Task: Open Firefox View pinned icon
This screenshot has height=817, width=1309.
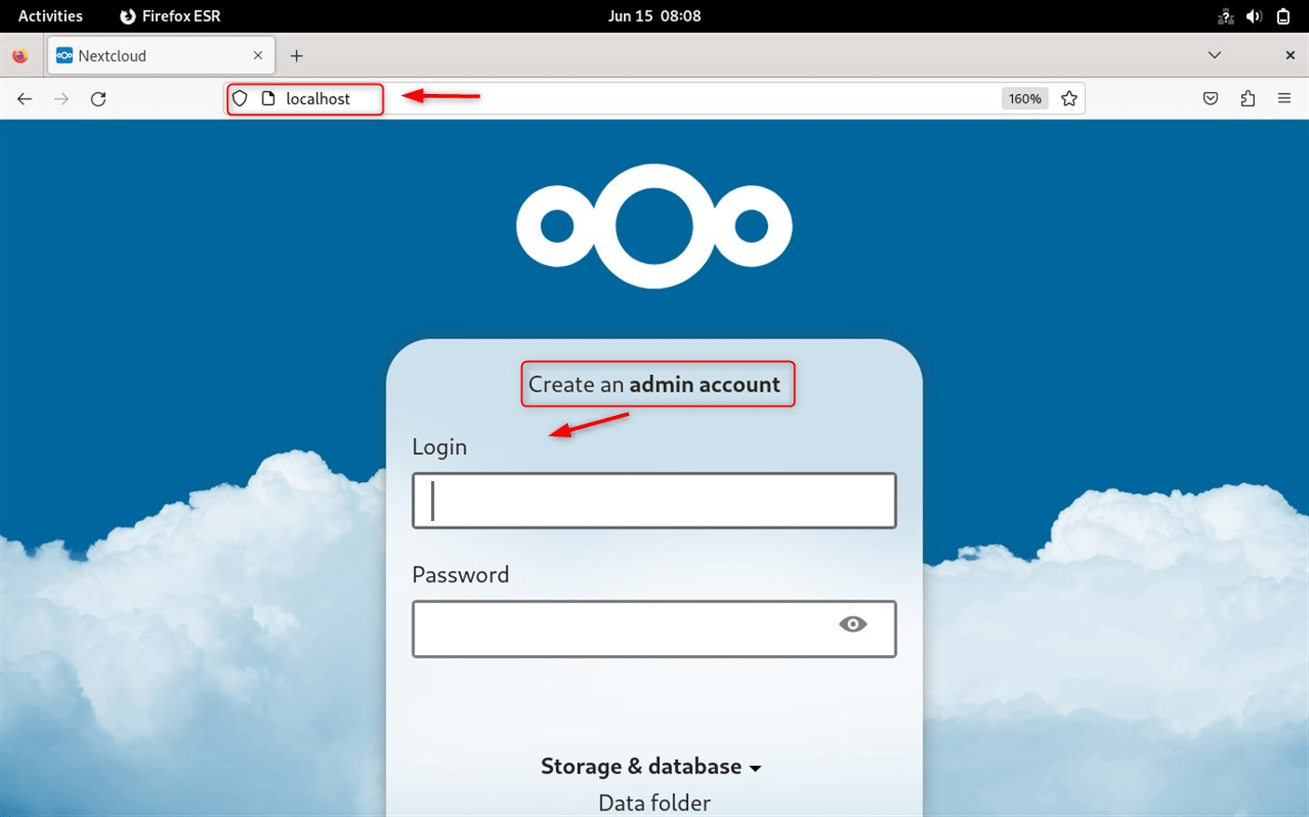Action: pyautogui.click(x=20, y=56)
